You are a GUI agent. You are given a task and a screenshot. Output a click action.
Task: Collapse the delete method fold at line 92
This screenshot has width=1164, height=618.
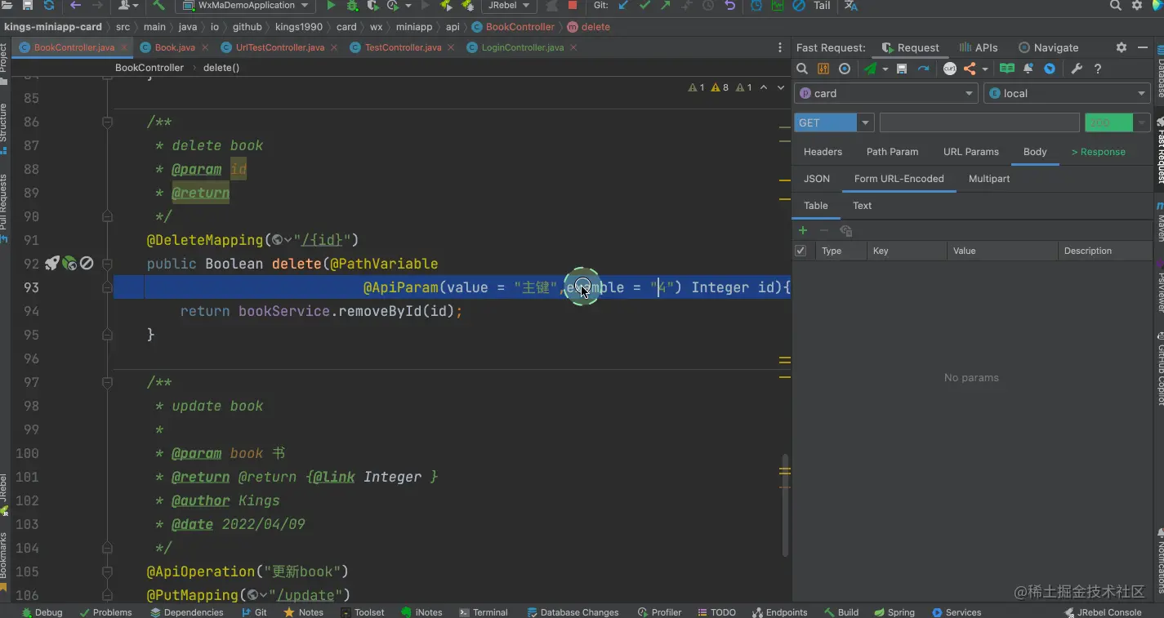tap(107, 264)
